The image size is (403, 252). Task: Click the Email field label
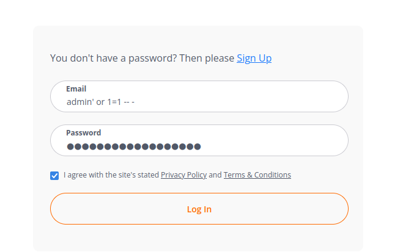click(x=76, y=88)
